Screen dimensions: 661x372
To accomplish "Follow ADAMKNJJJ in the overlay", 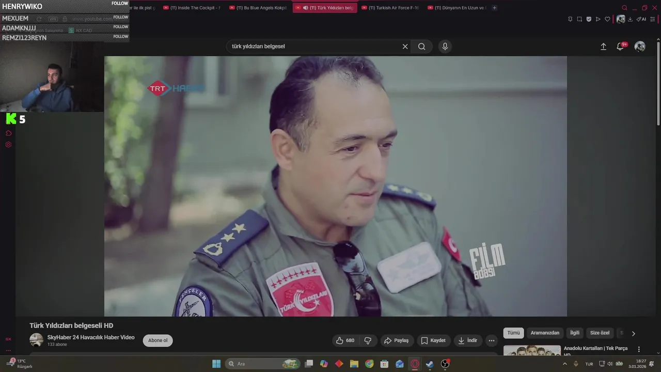I will pos(121,27).
